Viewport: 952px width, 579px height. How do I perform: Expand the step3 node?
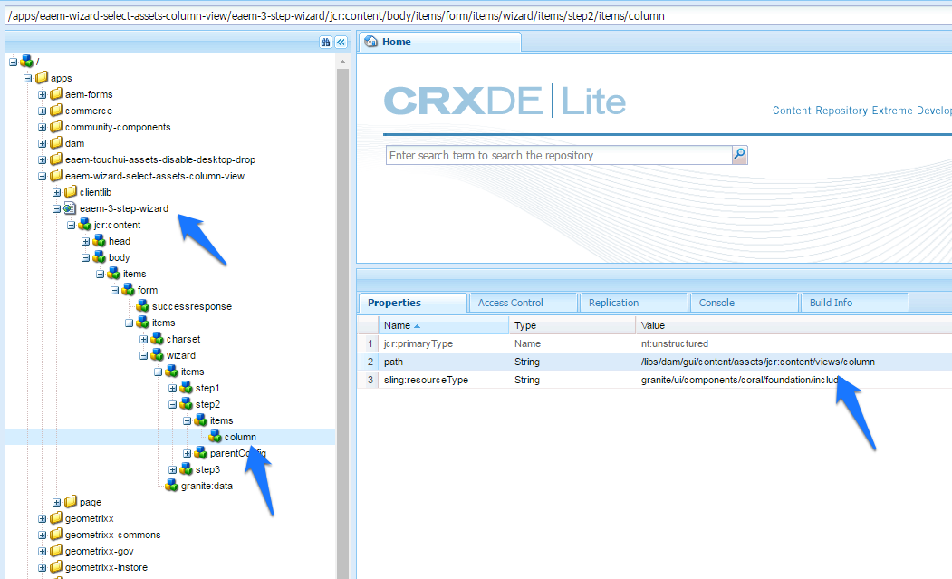(173, 470)
